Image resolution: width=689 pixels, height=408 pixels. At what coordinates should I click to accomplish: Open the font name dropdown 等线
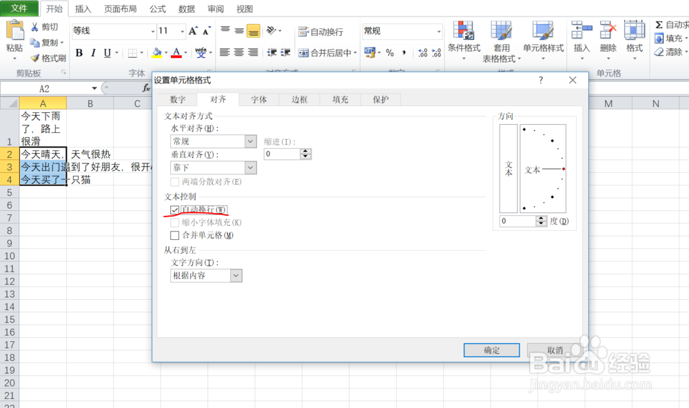click(152, 31)
